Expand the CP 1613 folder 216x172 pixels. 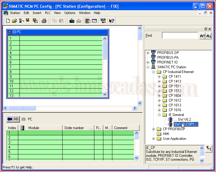point(159,105)
